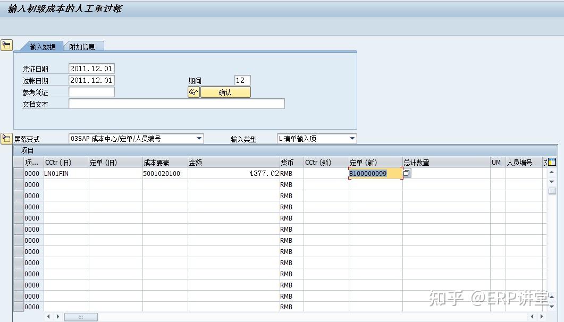Click the row selector of the LN01FIN line
Viewport: 564px width, 322px height.
(19, 173)
